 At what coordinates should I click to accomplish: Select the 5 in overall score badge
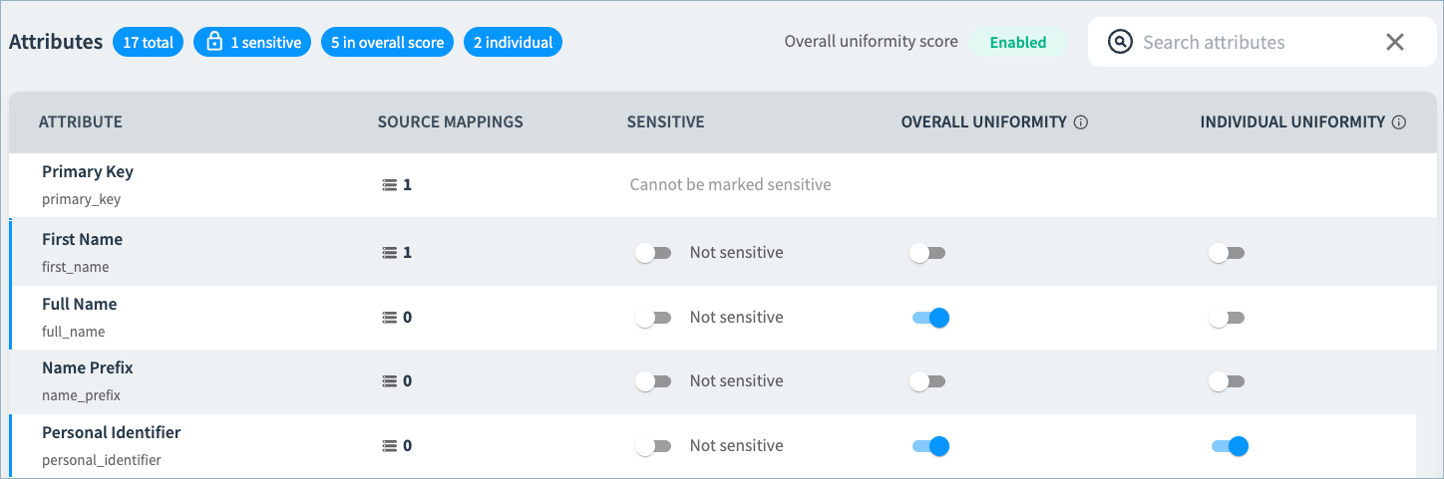(388, 42)
